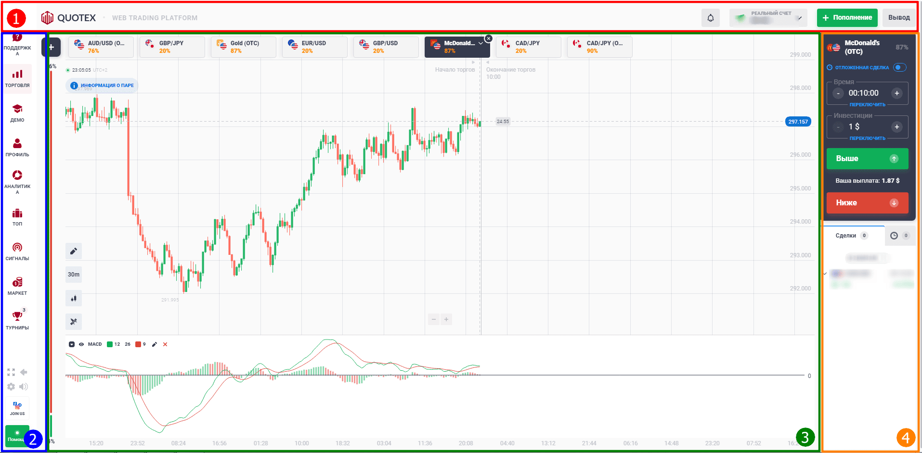Open Сигналы in the left sidebar
Viewport: 922px width, 453px height.
pos(17,252)
